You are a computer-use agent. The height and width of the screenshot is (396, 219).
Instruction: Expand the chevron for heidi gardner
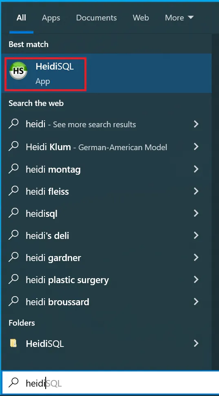coord(196,257)
